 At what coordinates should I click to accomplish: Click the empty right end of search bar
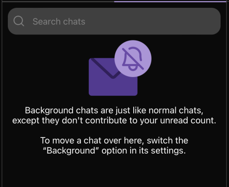tap(190, 21)
